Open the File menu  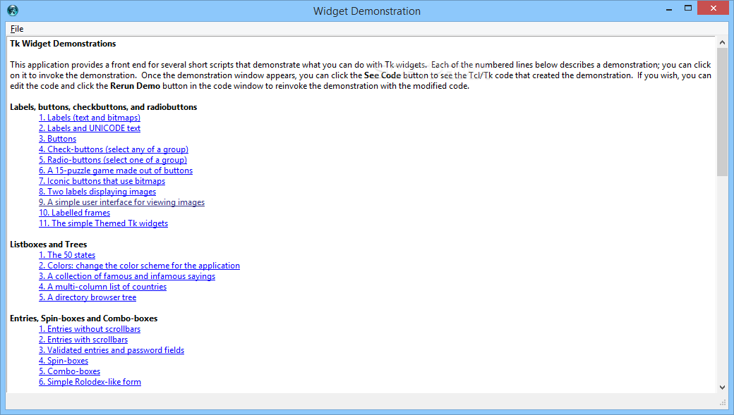click(x=17, y=28)
